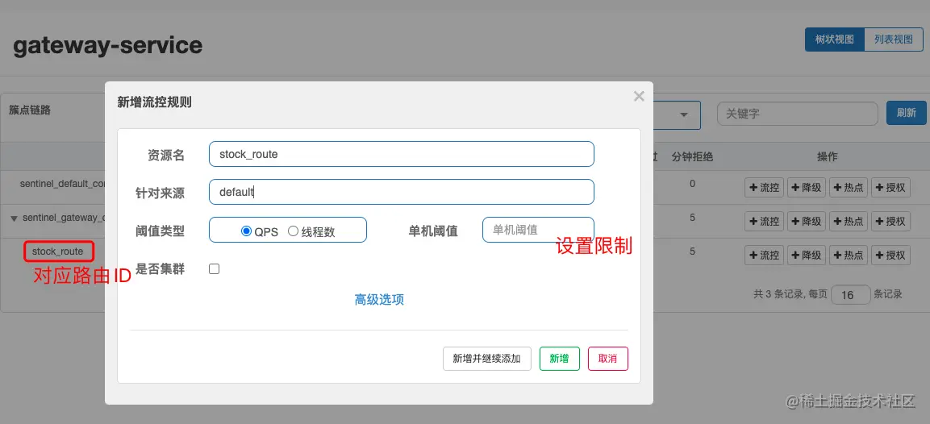Open the 高级选项 link
The width and height of the screenshot is (930, 424).
point(379,300)
